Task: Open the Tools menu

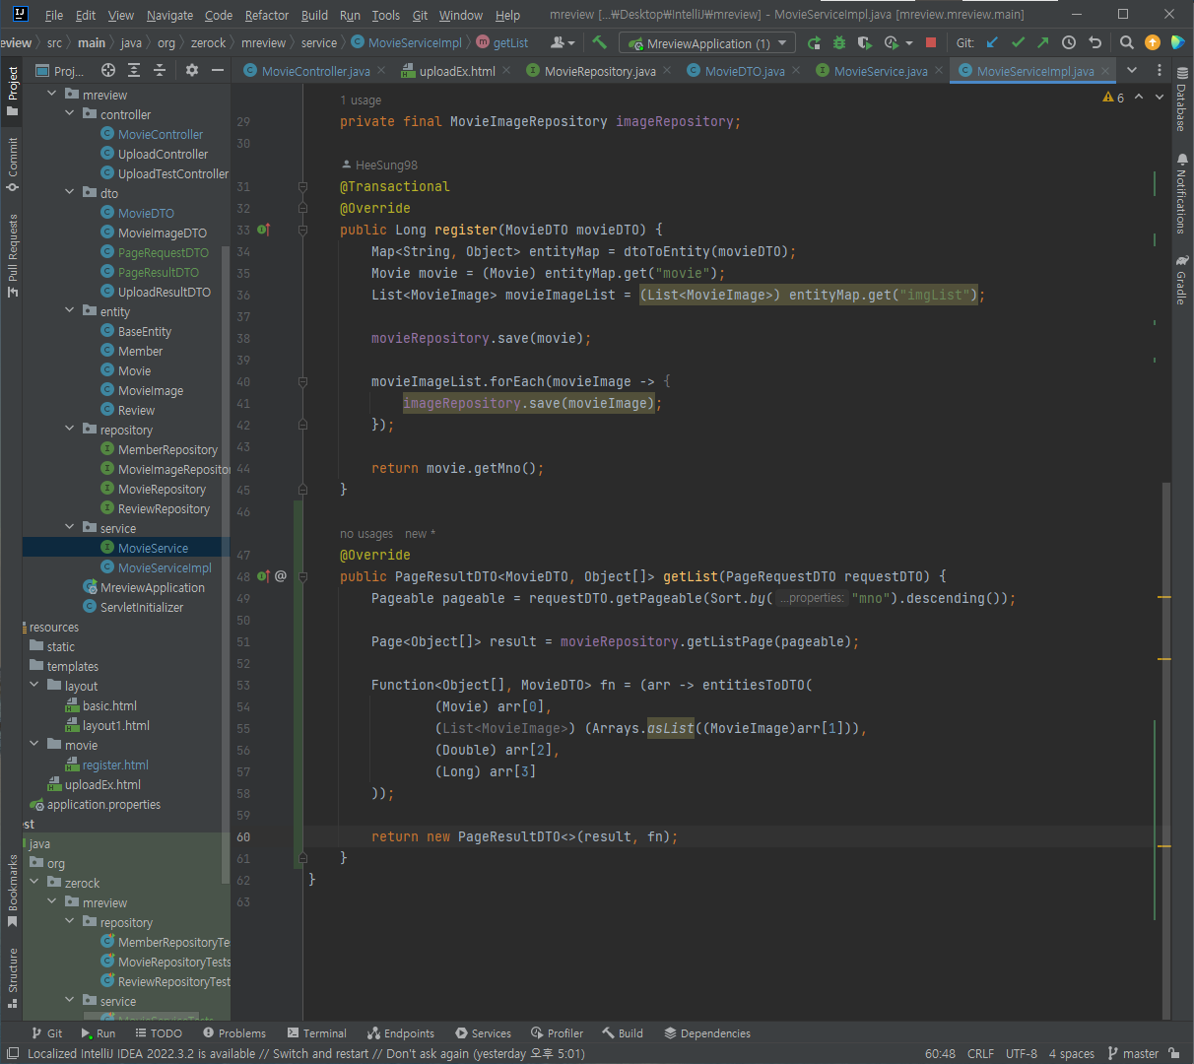Action: [x=385, y=15]
